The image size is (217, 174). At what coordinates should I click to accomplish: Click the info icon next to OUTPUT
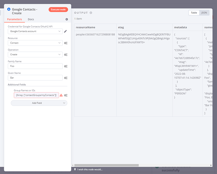point(91,13)
